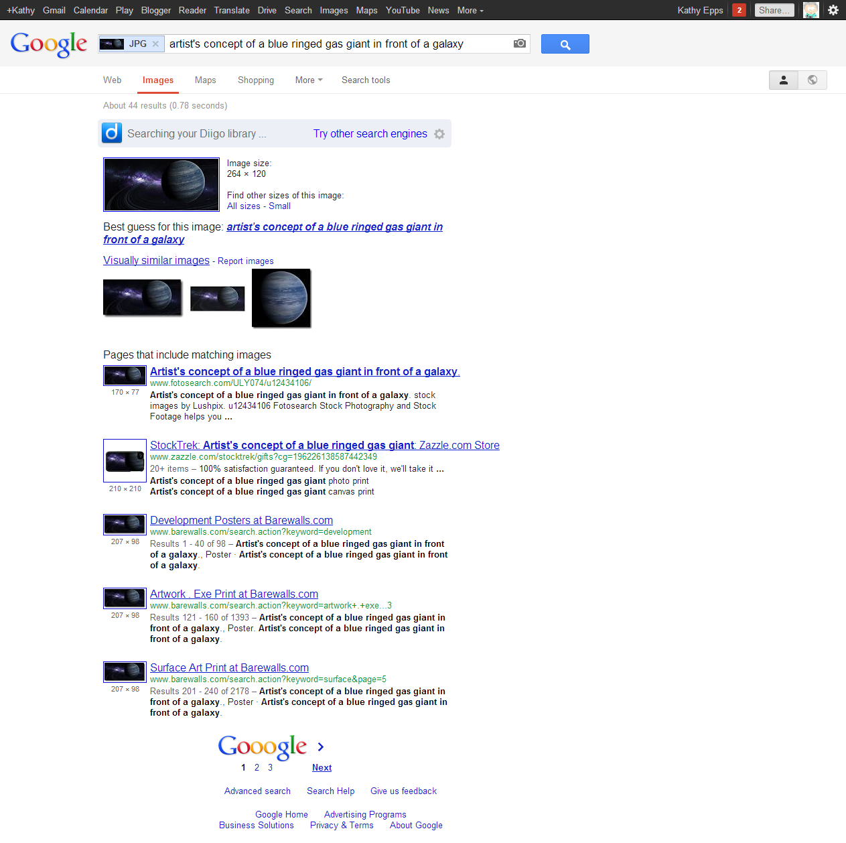
Task: Open the settings gear in top bar
Action: tap(833, 10)
